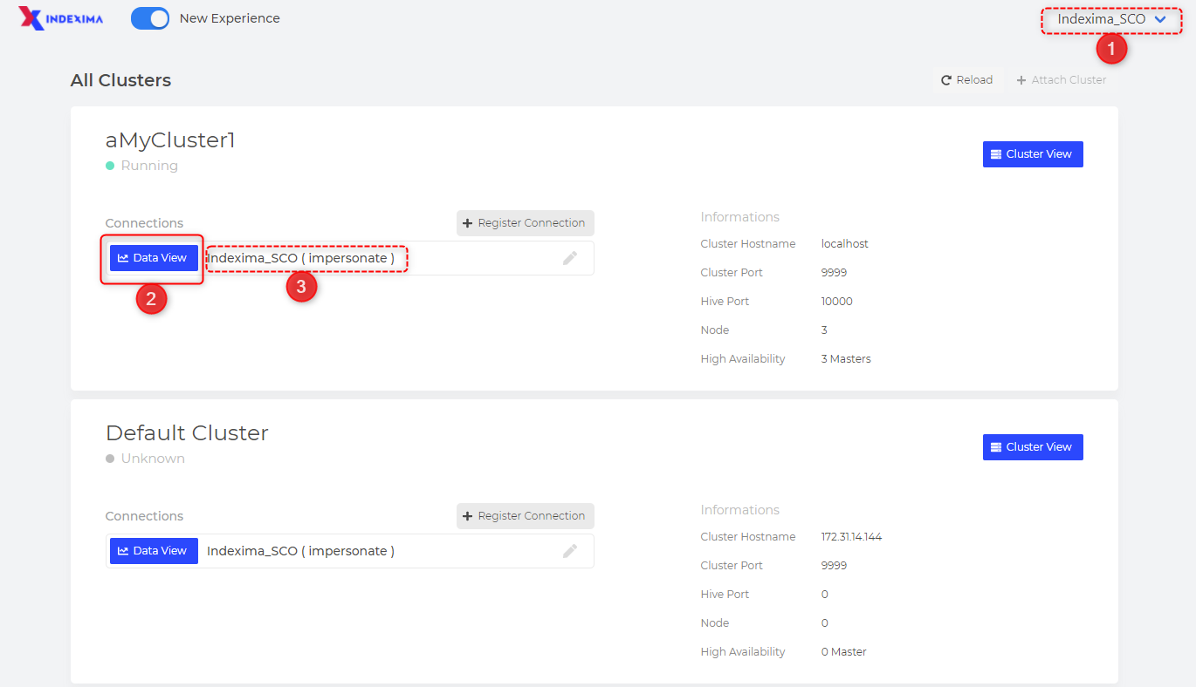This screenshot has height=687, width=1196.
Task: Edit Default Cluster connection with pencil icon
Action: (570, 551)
